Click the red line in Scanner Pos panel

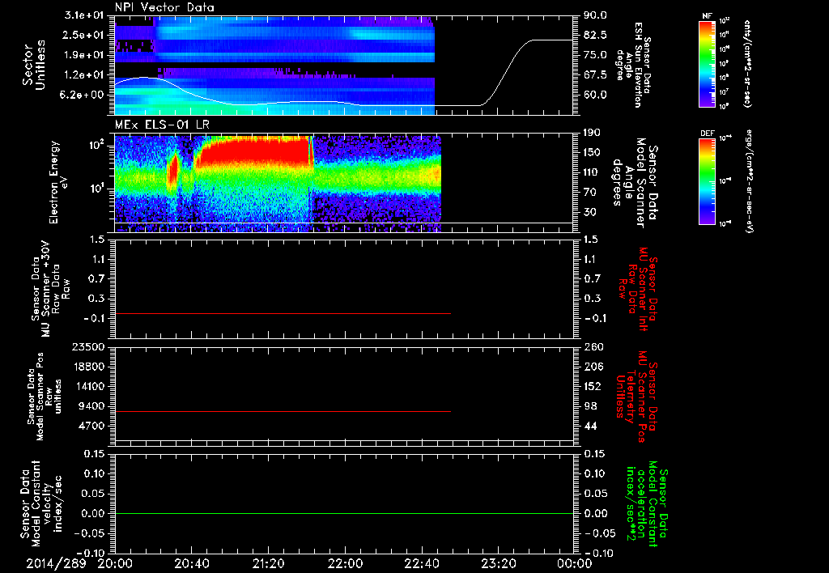(283, 411)
